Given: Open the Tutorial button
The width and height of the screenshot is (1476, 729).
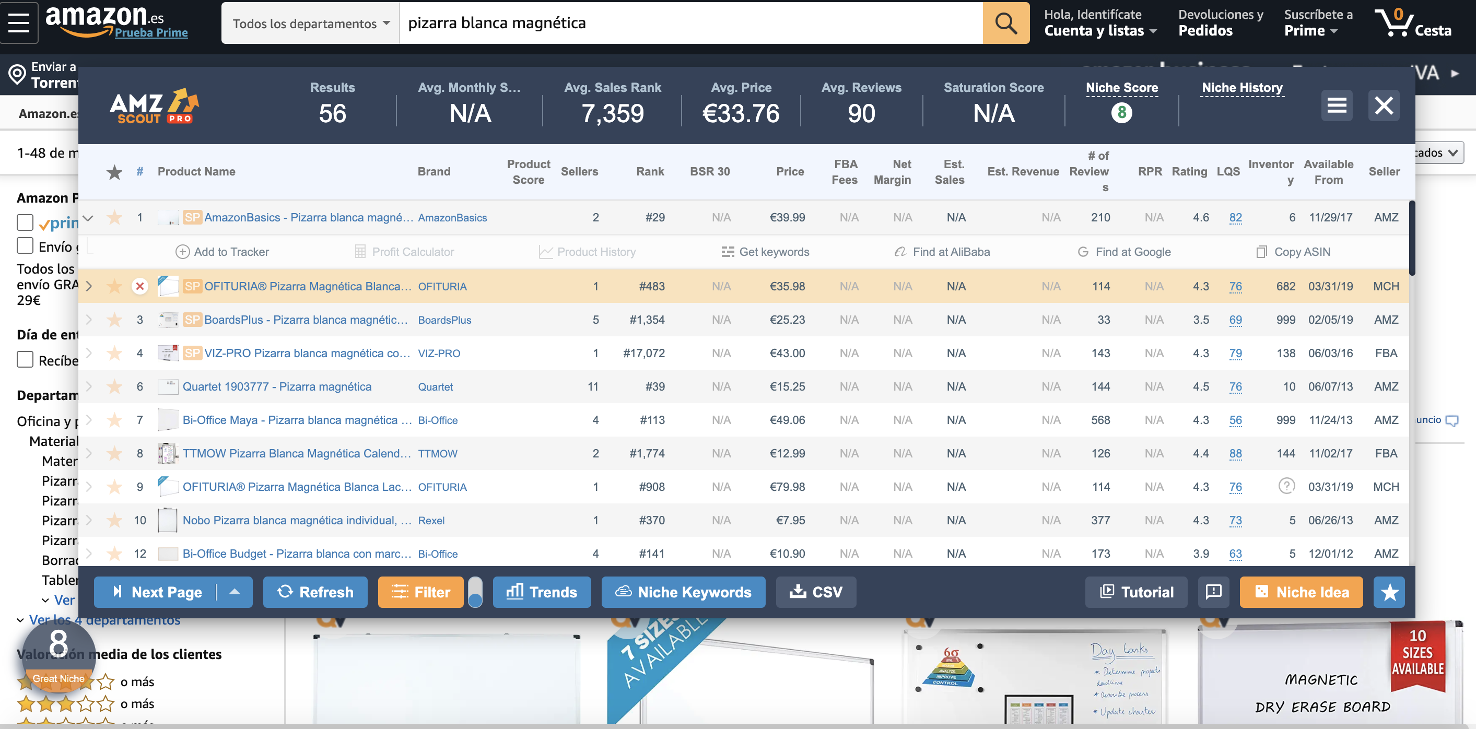Looking at the screenshot, I should [1136, 592].
